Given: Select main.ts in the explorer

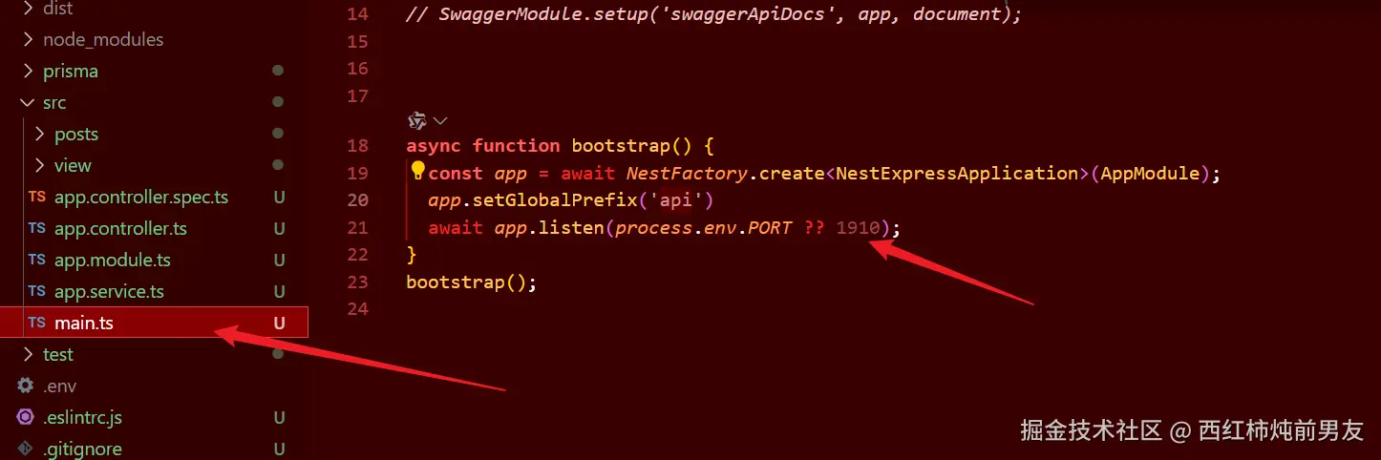Looking at the screenshot, I should (154, 323).
